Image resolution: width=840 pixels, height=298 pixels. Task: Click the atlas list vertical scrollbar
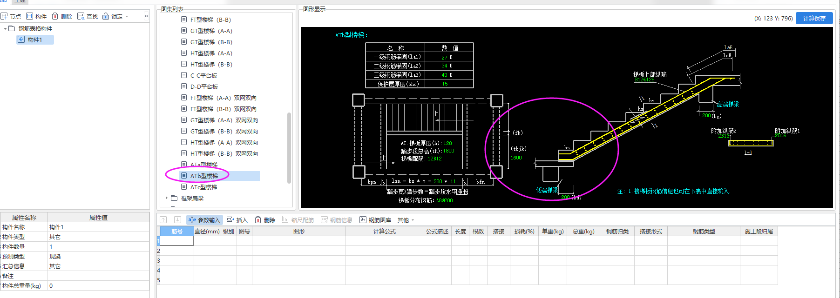(289, 148)
